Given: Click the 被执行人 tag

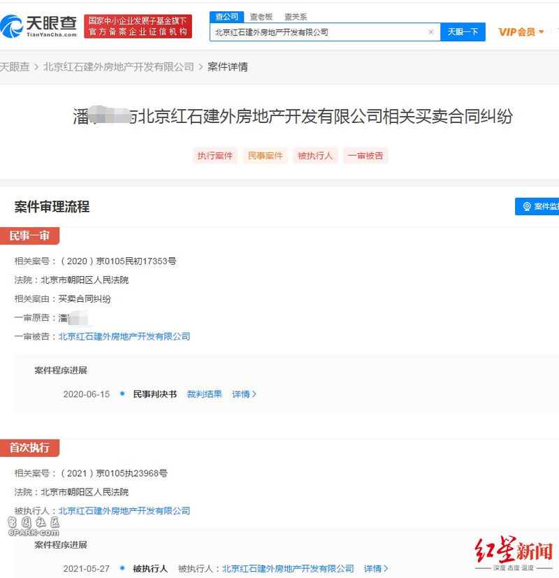Looking at the screenshot, I should point(315,156).
